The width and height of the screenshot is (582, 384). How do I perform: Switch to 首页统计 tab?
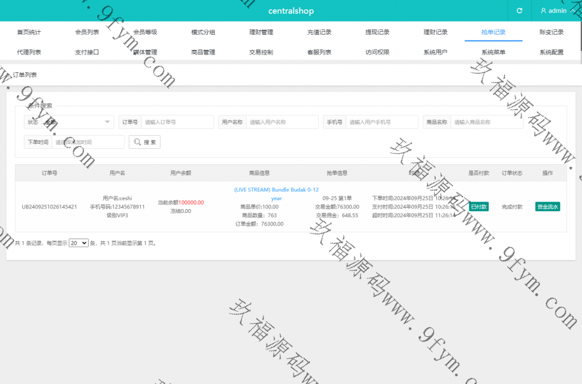pos(29,32)
